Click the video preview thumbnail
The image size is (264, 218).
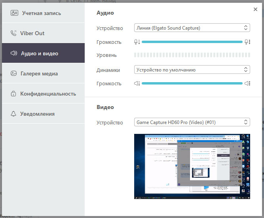tap(192, 166)
